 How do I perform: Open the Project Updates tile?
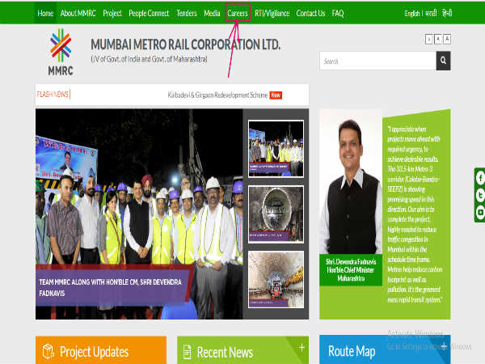(101, 350)
